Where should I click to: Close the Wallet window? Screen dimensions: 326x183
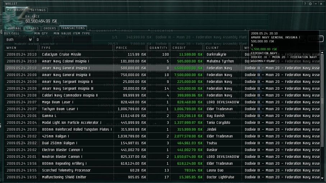(321, 4)
